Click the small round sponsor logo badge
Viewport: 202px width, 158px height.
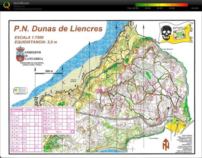coord(21,91)
